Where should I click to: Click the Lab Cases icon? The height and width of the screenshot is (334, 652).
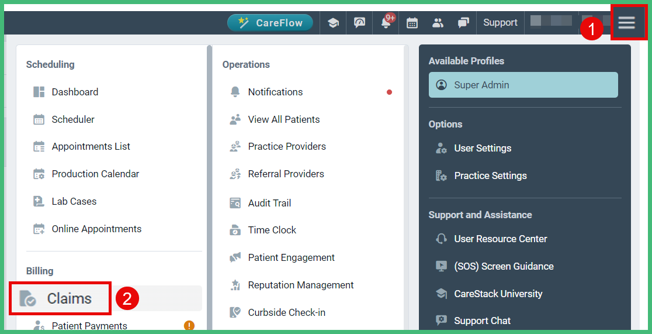coord(39,202)
